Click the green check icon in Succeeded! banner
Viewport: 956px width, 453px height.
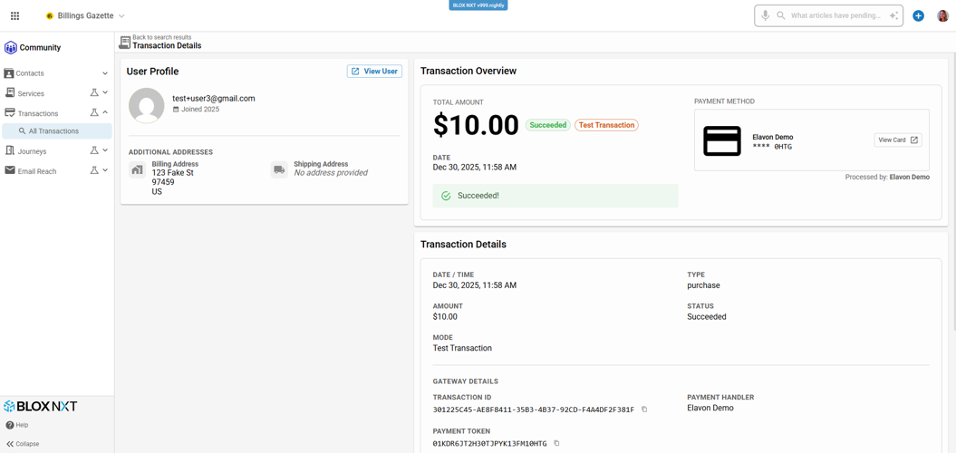446,196
